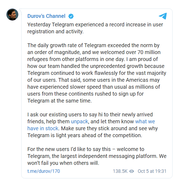Click the "Oct 5 at 19:31" timestamp
180x184 pixels.
click(x=152, y=171)
